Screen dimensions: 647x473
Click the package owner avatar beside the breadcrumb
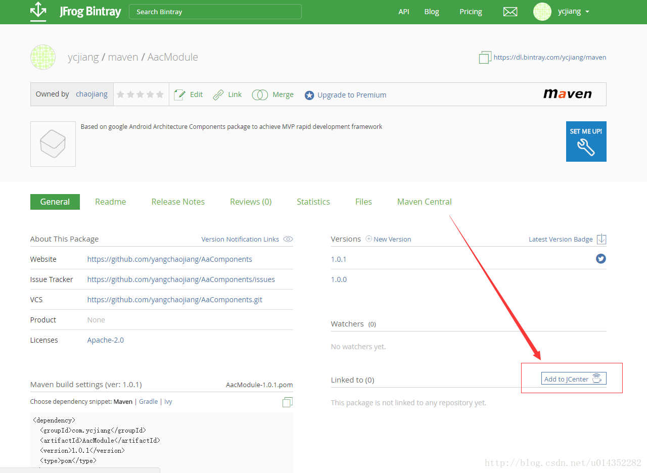pyautogui.click(x=42, y=57)
